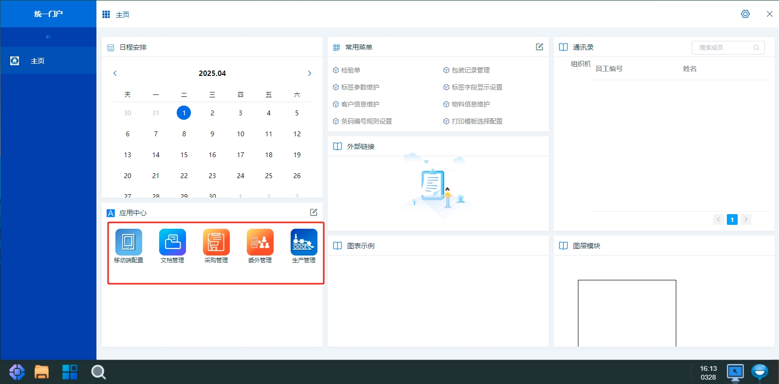Close the portal window with X

(770, 14)
